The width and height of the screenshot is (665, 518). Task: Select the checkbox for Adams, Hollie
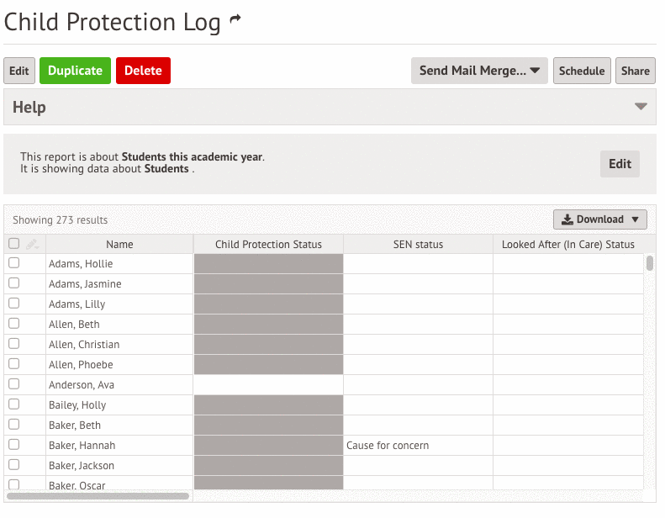pos(13,263)
